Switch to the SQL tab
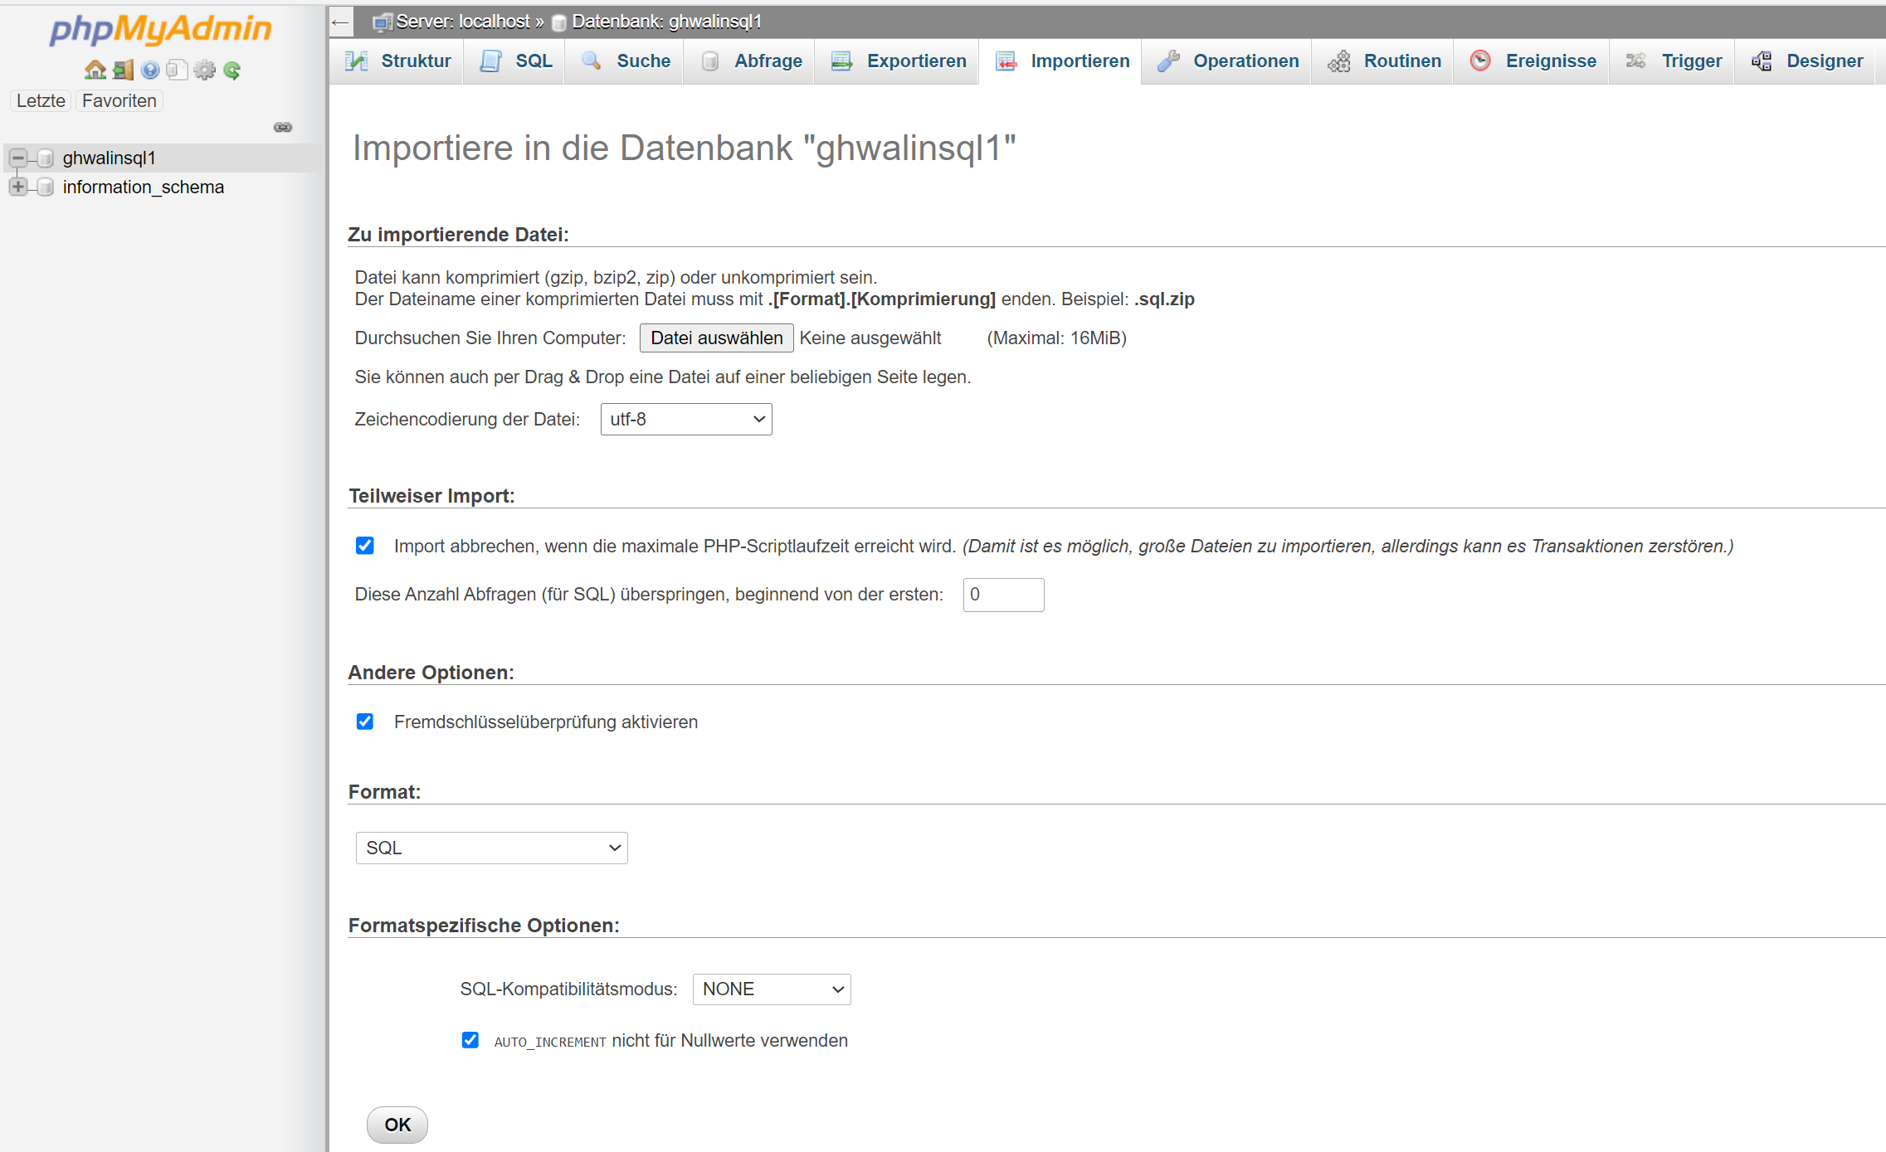This screenshot has height=1152, width=1886. point(515,61)
